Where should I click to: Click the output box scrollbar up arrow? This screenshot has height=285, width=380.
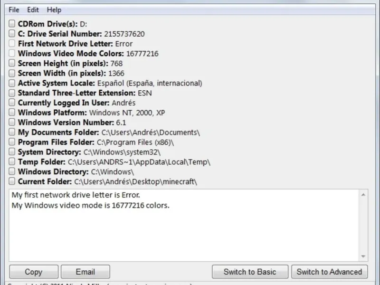point(363,195)
